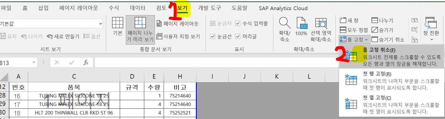Screen dimensions: 445x119
Task: Select column H header
Action: pos(180,76)
